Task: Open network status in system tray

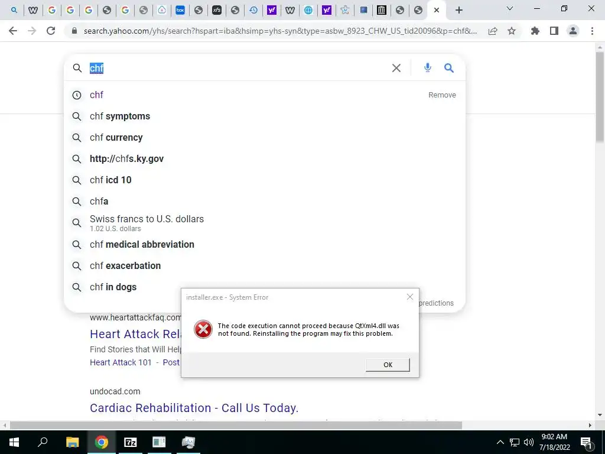Action: pos(515,442)
